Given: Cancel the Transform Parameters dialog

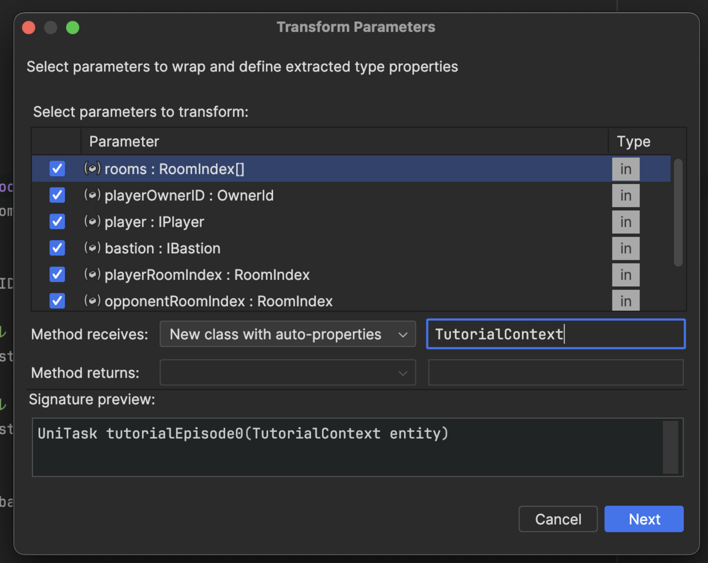Looking at the screenshot, I should click(558, 519).
